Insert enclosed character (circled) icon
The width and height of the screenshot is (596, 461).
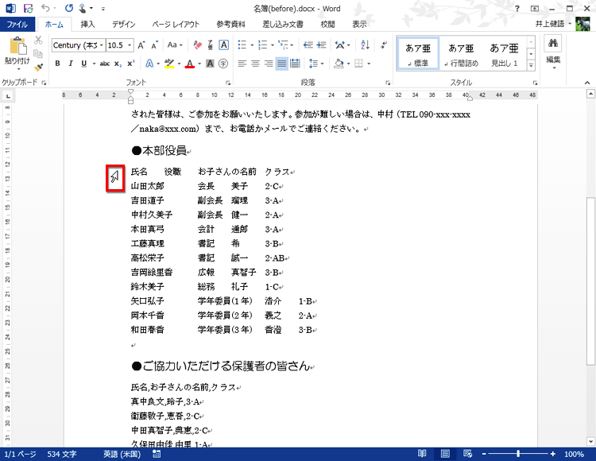(x=223, y=64)
